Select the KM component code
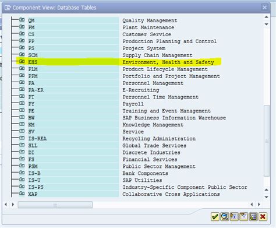 (31, 125)
